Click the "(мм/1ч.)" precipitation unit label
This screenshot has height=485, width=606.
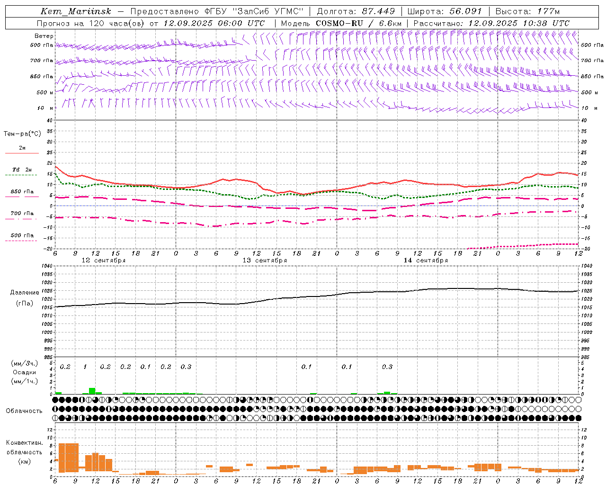tap(24, 381)
